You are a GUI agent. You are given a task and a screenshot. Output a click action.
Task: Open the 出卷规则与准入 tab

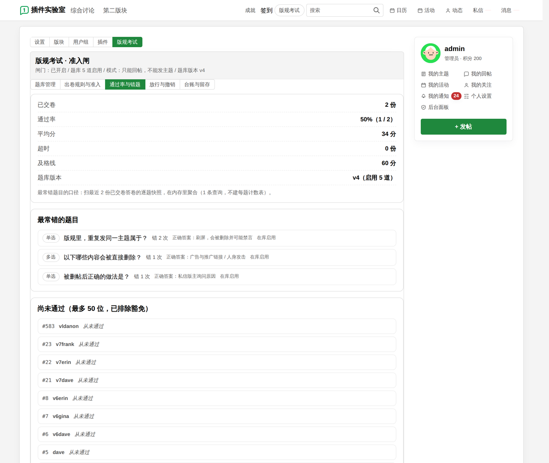pos(82,84)
